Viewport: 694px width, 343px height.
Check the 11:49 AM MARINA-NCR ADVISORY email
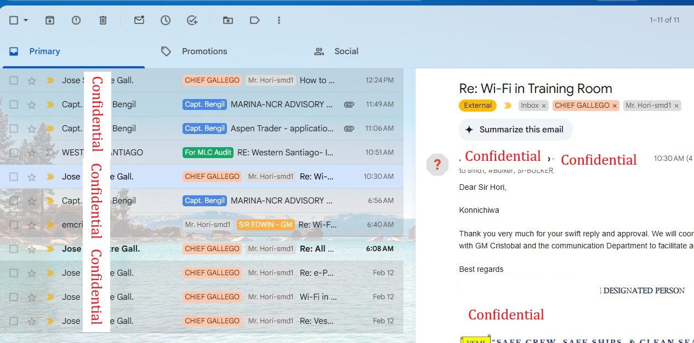click(x=14, y=104)
